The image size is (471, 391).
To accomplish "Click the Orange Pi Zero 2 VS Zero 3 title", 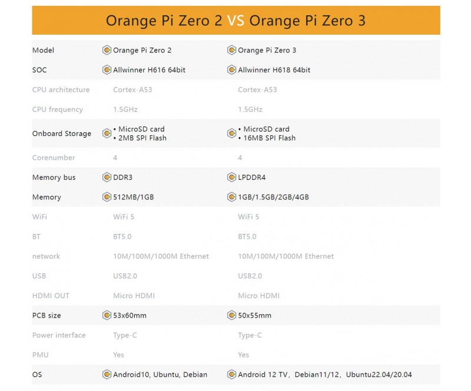I will point(236,21).
